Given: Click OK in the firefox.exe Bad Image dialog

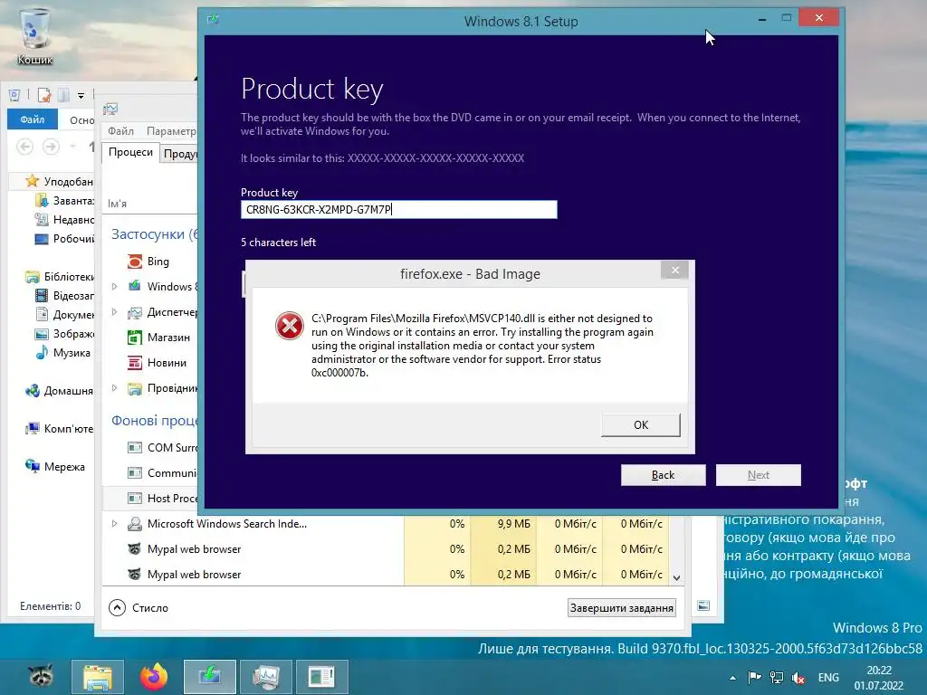Looking at the screenshot, I should 640,425.
